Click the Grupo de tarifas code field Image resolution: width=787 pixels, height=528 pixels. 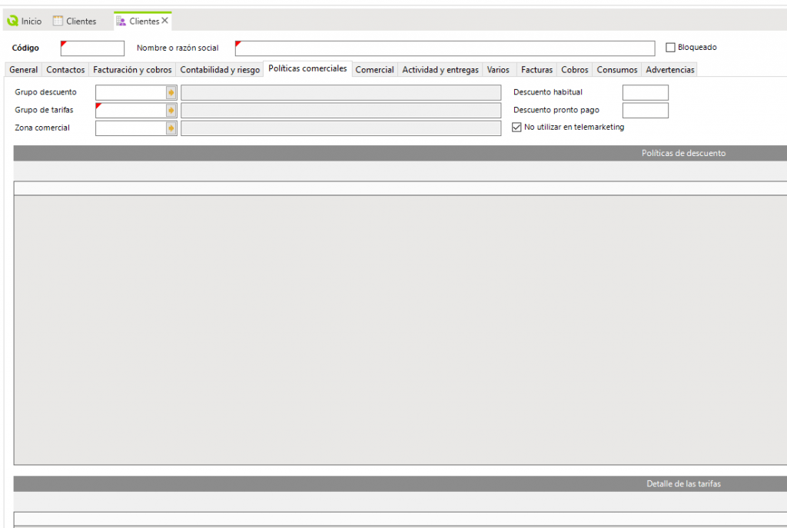[x=131, y=111]
